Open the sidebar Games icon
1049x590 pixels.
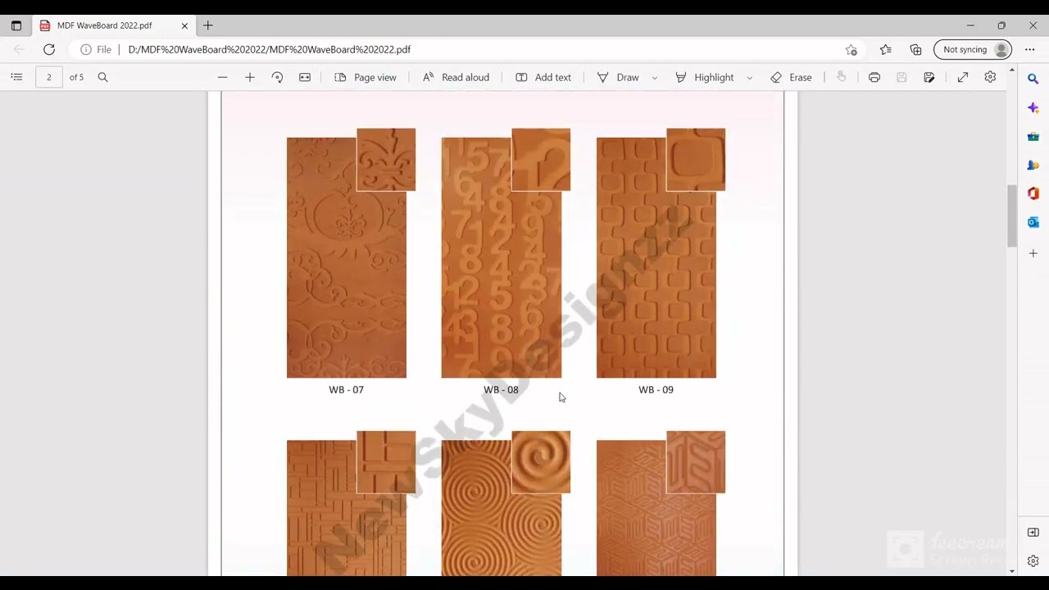tap(1033, 166)
